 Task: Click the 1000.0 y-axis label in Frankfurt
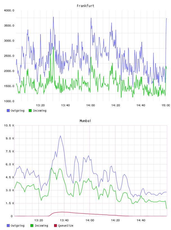coord(9,101)
